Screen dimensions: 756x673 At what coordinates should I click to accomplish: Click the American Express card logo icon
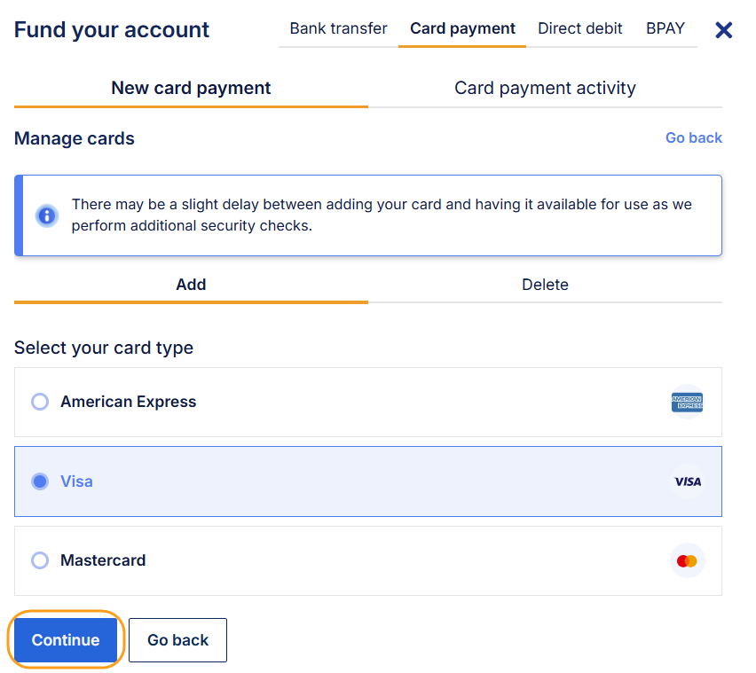tap(687, 403)
